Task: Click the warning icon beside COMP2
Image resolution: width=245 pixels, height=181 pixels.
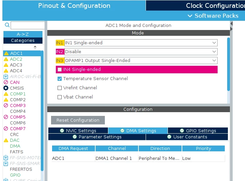Action: [x=6, y=100]
